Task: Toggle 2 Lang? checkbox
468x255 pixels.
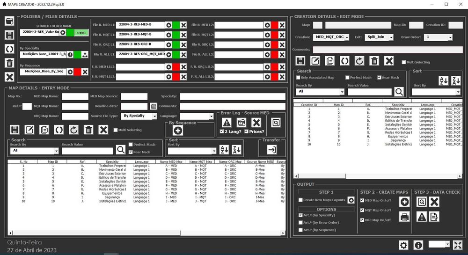Action: (x=222, y=131)
